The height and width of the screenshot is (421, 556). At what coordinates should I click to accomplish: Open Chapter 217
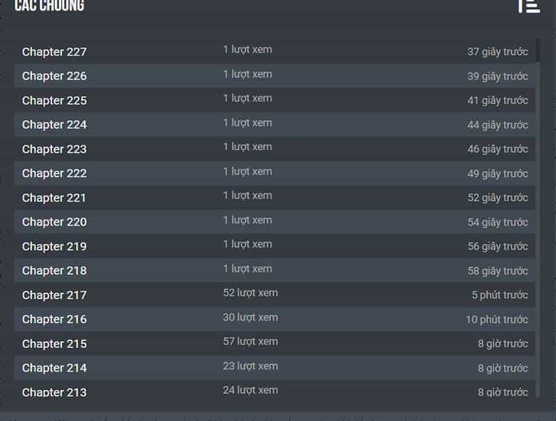[54, 295]
